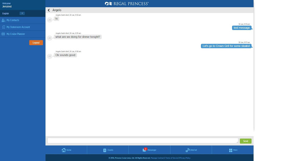Select the 'test message' bubble

pyautogui.click(x=242, y=28)
